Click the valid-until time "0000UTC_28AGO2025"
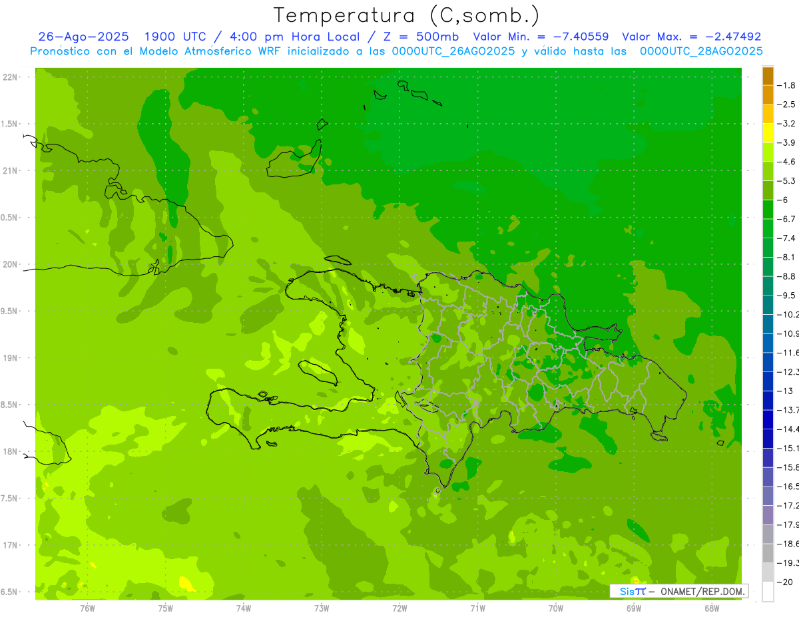Viewport: 799px width, 617px height. coord(701,51)
